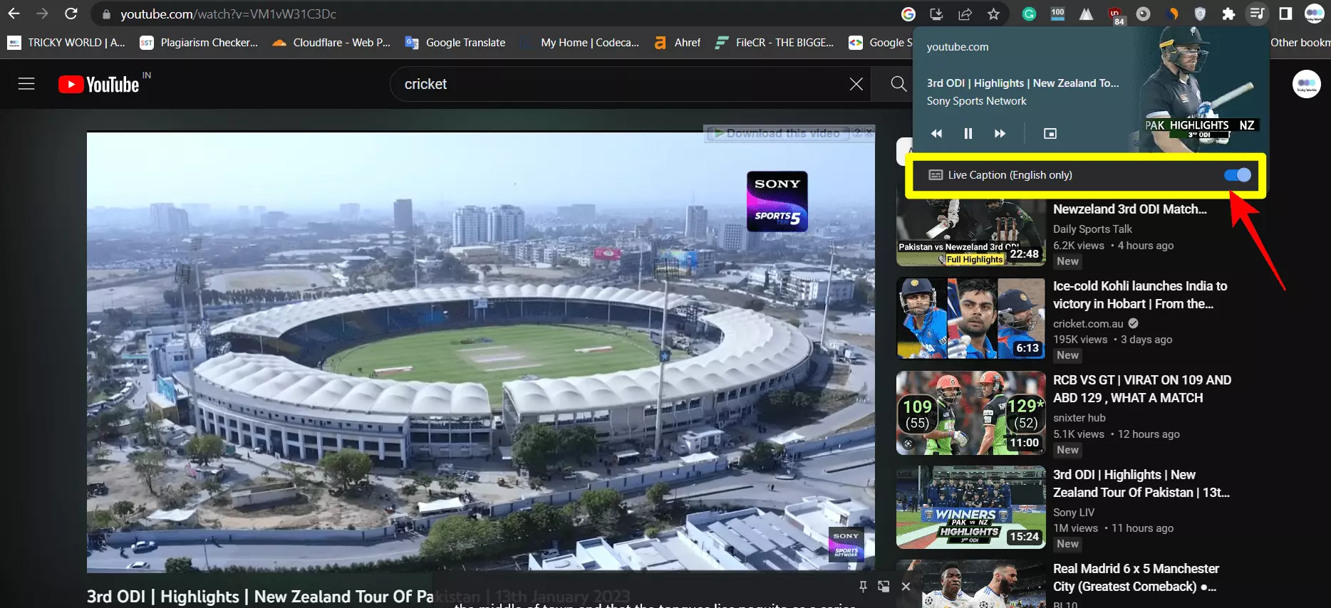
Task: Open the Extensions puzzle menu
Action: pos(1228,14)
